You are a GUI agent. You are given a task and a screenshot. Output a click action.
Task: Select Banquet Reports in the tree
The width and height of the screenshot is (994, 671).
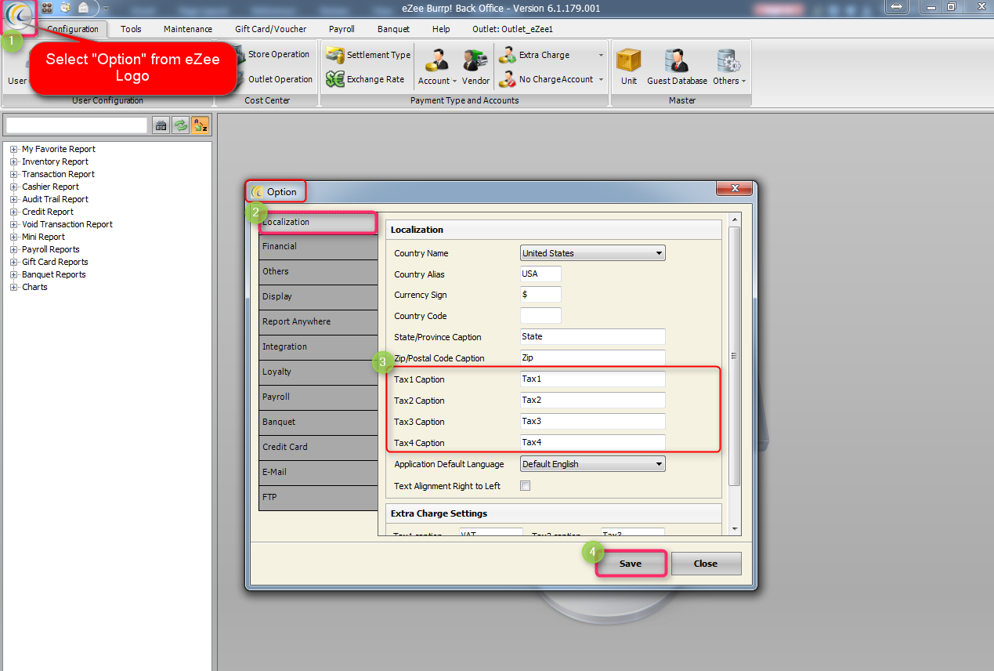click(54, 274)
